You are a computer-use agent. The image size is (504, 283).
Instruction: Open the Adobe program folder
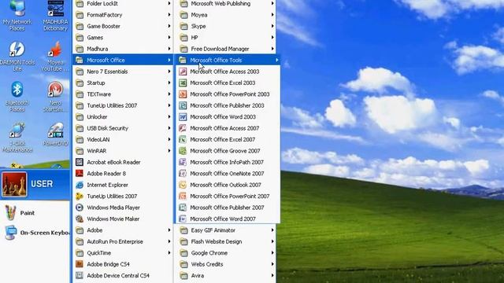(123, 230)
